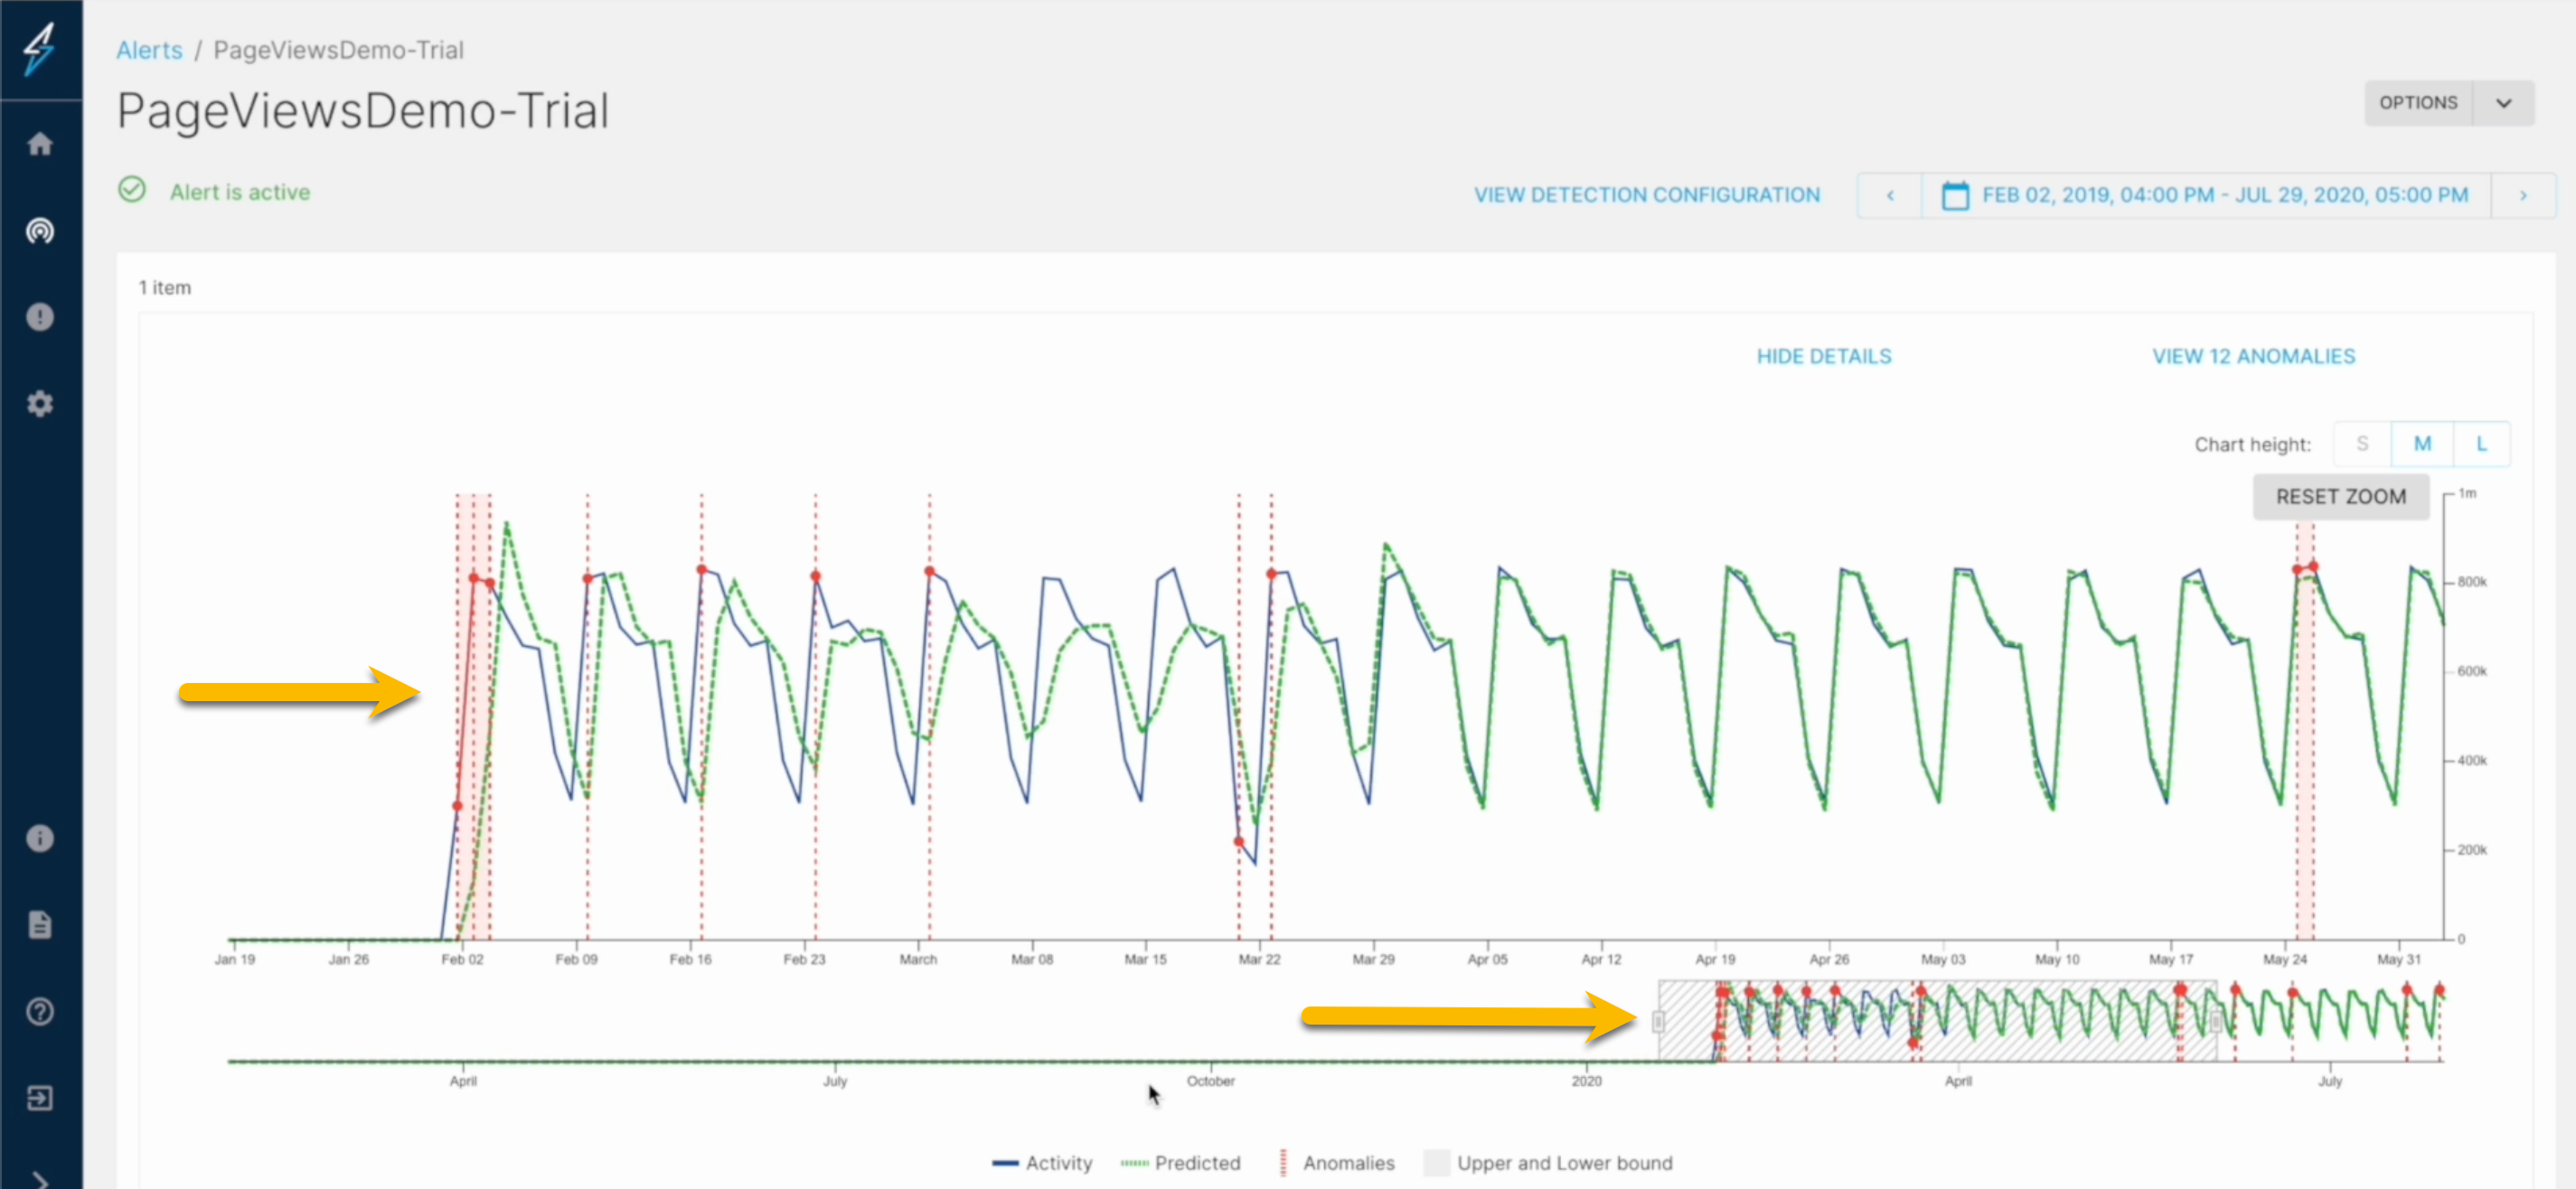Open the settings gear sidebar icon

tap(40, 404)
